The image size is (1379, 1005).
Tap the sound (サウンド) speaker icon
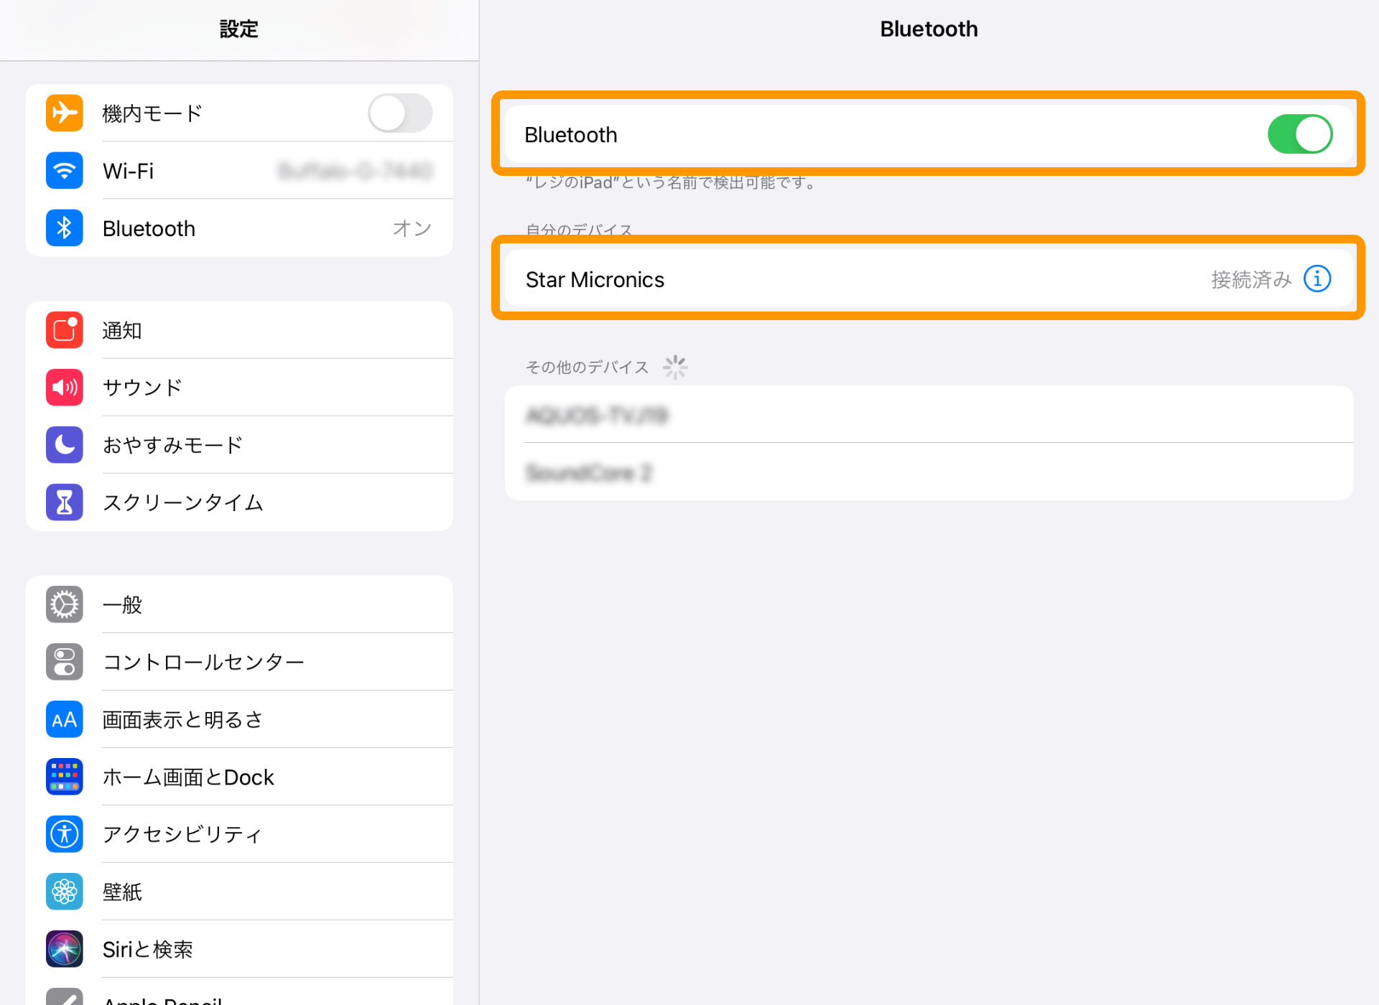pos(65,388)
